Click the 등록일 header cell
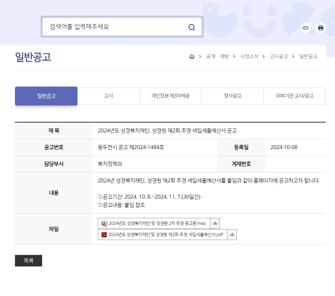The height and width of the screenshot is (296, 335). 241,147
